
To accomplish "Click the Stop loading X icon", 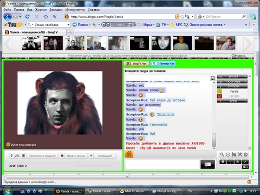I will (36, 17).
